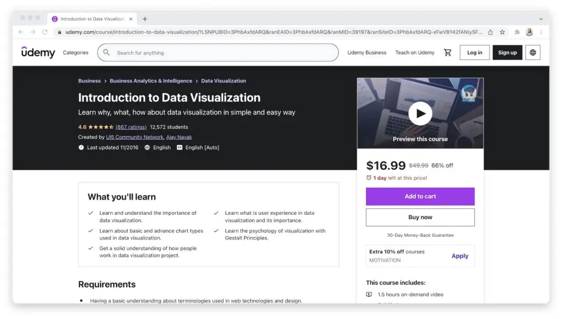Go to Data Visualization breadcrumb
This screenshot has width=562, height=319.
(x=224, y=81)
